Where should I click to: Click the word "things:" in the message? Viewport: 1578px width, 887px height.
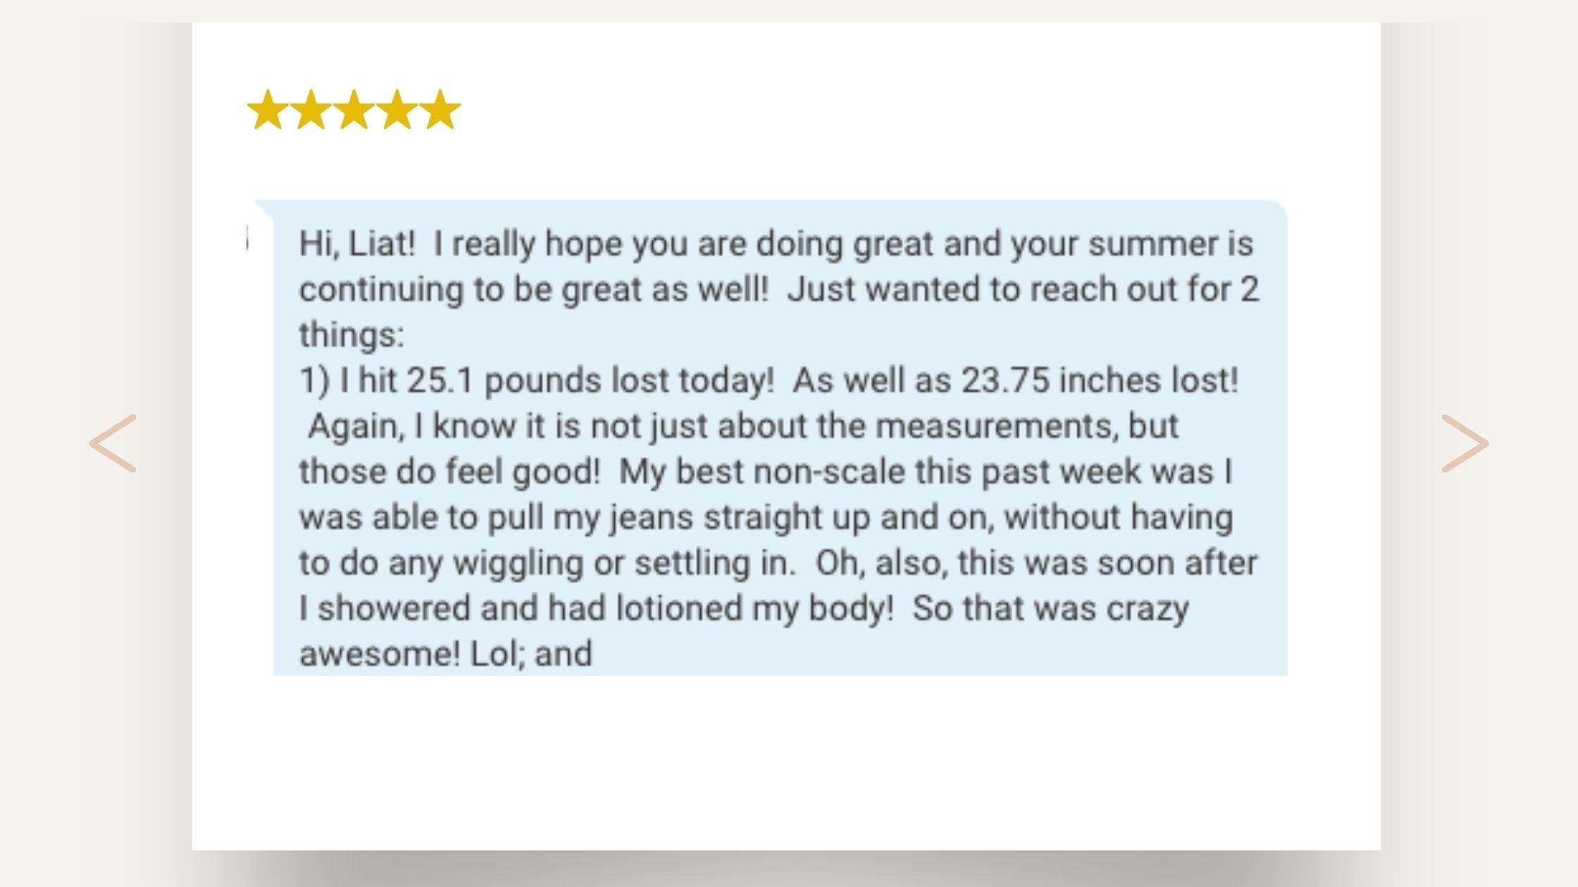tap(352, 335)
